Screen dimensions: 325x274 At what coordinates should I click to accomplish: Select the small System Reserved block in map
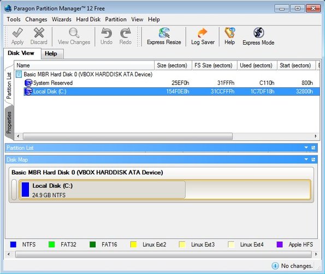coord(14,190)
